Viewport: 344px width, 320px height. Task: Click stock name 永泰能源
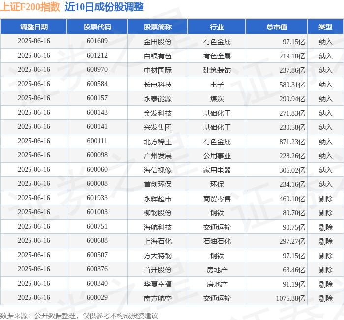(158, 99)
